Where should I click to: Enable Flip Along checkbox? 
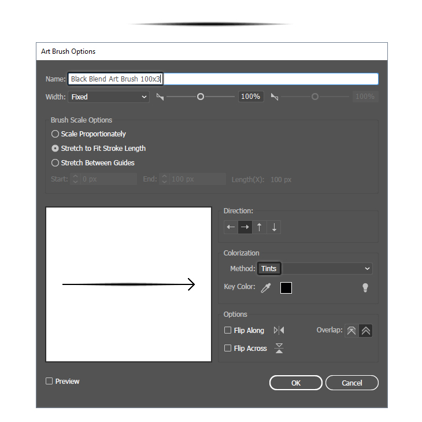pyautogui.click(x=228, y=330)
